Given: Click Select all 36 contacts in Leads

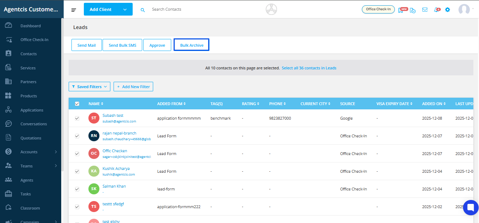Looking at the screenshot, I should [x=309, y=68].
